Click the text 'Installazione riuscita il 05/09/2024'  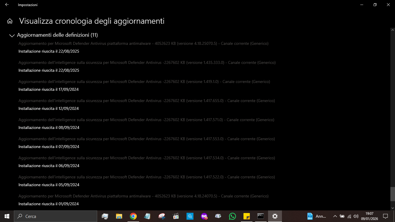[49, 185]
